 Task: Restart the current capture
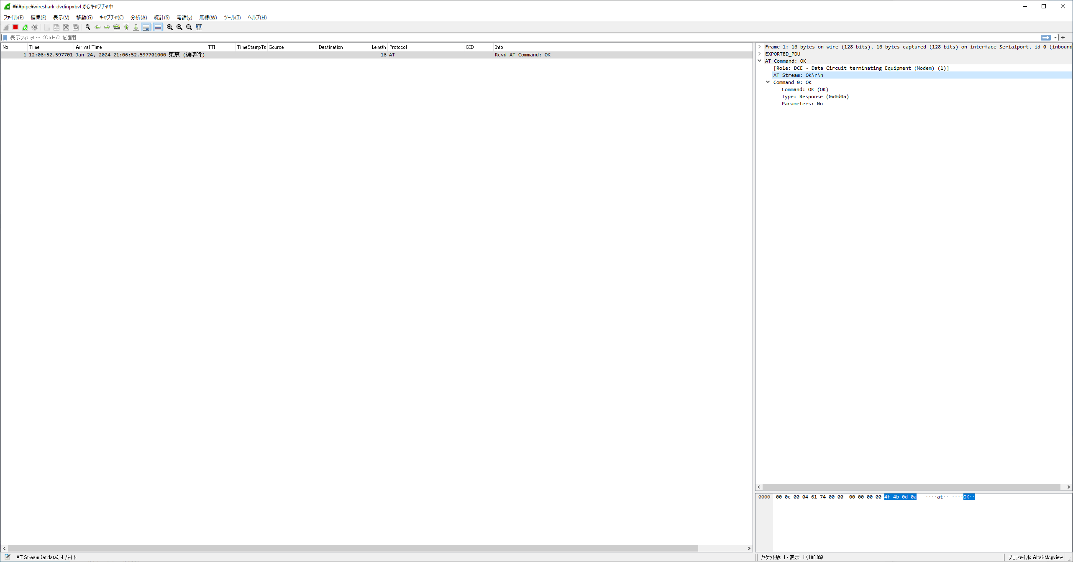coord(25,27)
